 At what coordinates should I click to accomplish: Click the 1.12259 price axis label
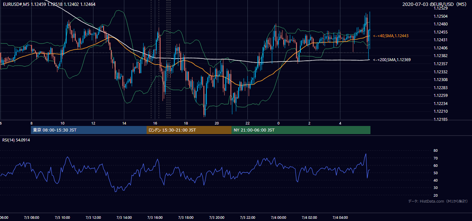[x=440, y=95]
